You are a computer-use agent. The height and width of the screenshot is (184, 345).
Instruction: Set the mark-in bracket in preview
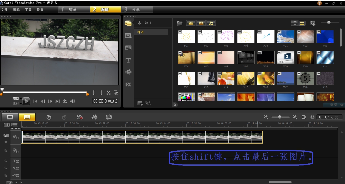(94, 93)
